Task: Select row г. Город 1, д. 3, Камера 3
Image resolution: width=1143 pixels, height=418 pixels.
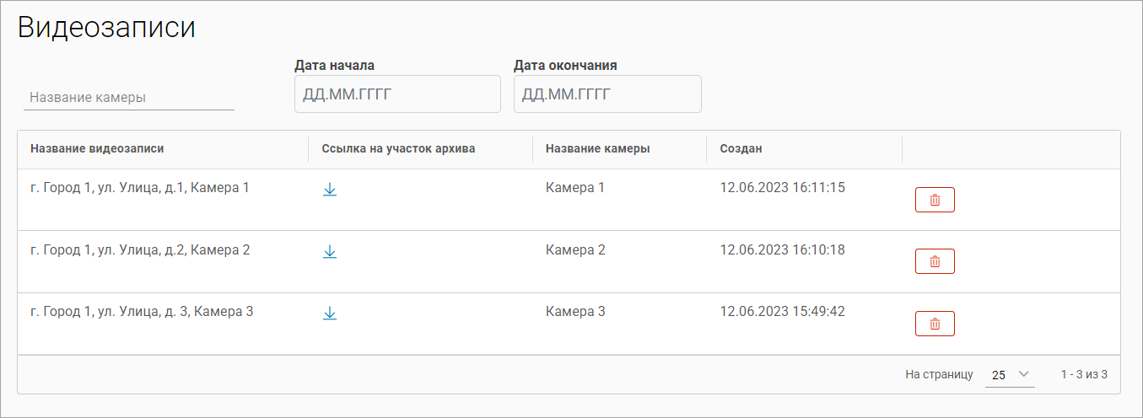Action: coord(142,312)
